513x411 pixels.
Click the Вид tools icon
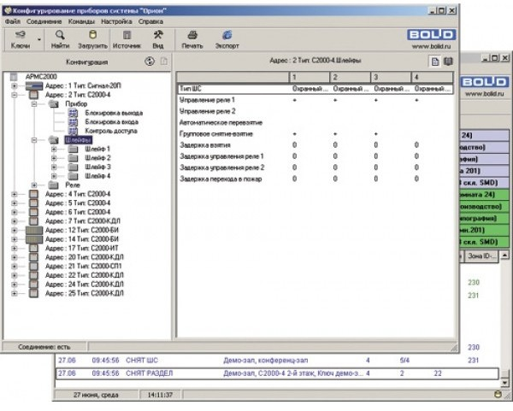point(158,35)
